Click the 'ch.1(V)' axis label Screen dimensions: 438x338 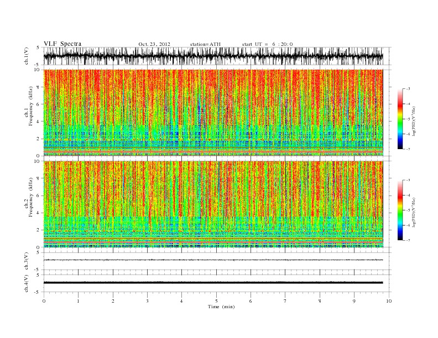(x=27, y=56)
